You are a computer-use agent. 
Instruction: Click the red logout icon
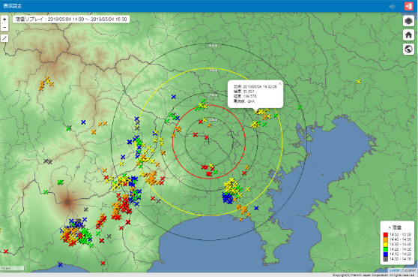408,6
